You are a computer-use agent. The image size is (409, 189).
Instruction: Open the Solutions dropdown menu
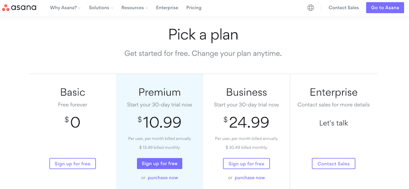pos(101,7)
